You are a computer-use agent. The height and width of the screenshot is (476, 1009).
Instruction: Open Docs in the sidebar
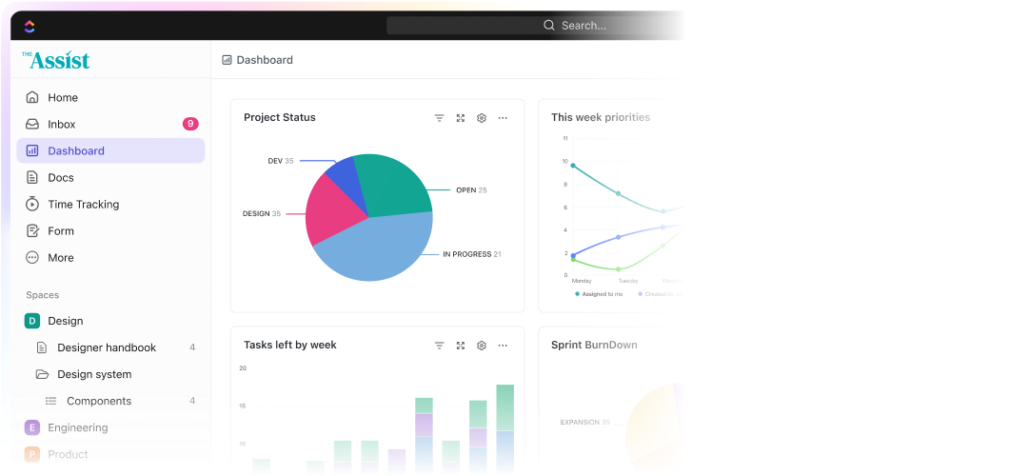(110, 177)
